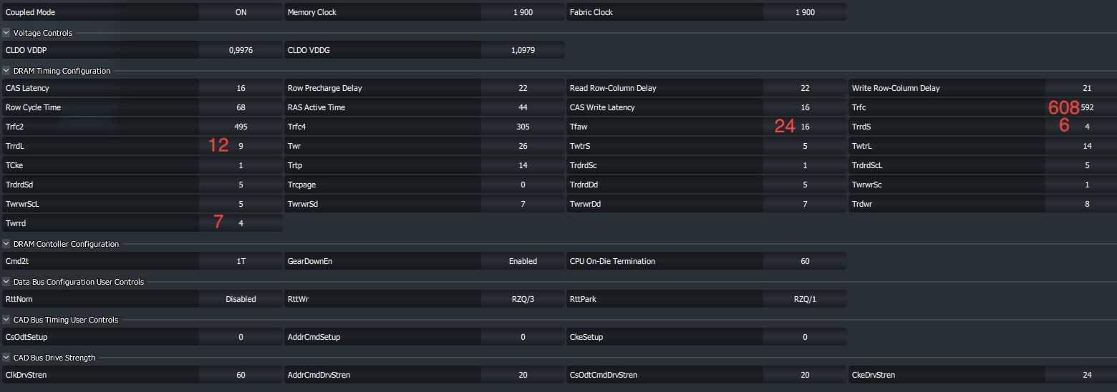Select the Trfc value 592
The height and width of the screenshot is (392, 1117).
point(1087,107)
